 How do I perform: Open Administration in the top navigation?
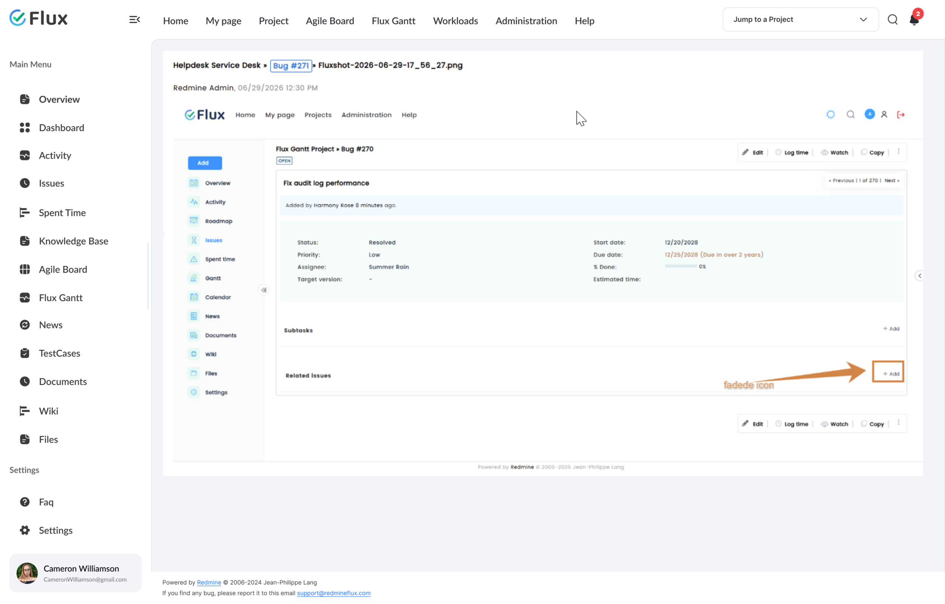click(x=526, y=21)
